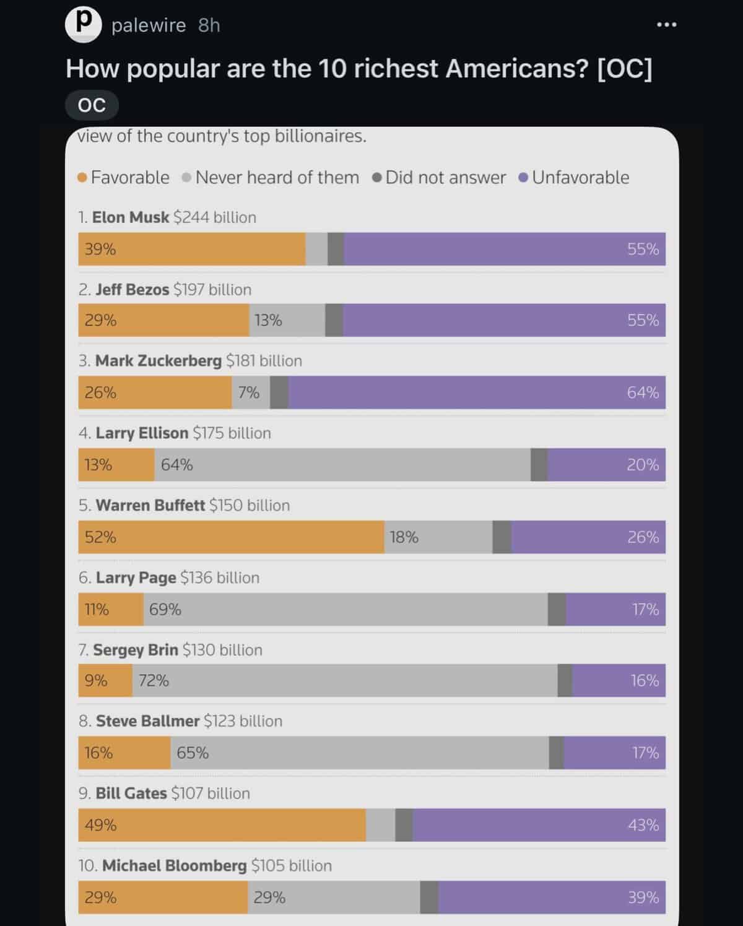The width and height of the screenshot is (743, 926).
Task: Click Mark Zuckerberg's name label
Action: (158, 360)
